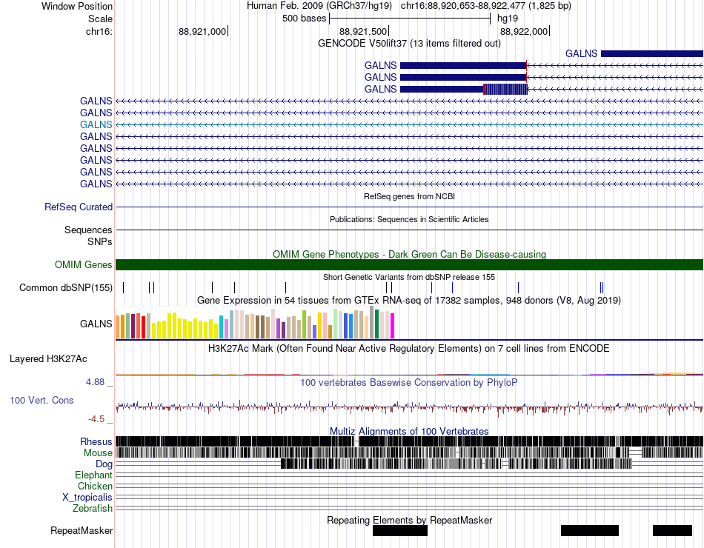Click the Rhesus species label
This screenshot has height=548, width=704.
pyautogui.click(x=96, y=441)
